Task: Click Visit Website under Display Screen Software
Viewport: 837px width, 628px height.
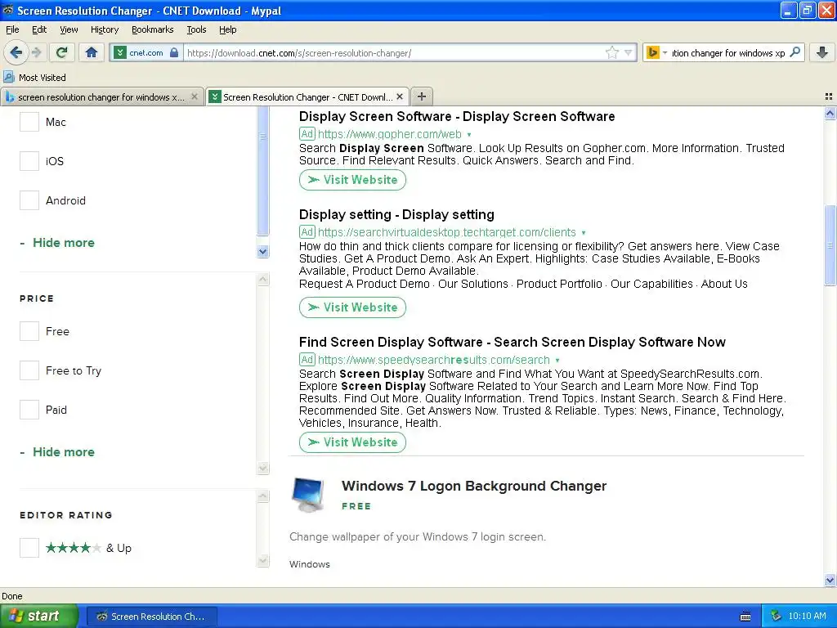Action: click(x=352, y=180)
